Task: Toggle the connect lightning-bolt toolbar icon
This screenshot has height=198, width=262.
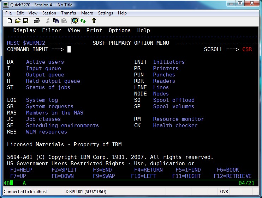Action: [75, 21]
